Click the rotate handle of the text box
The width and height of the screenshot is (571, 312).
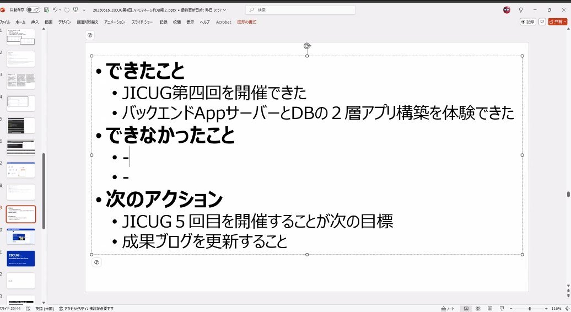(x=307, y=46)
